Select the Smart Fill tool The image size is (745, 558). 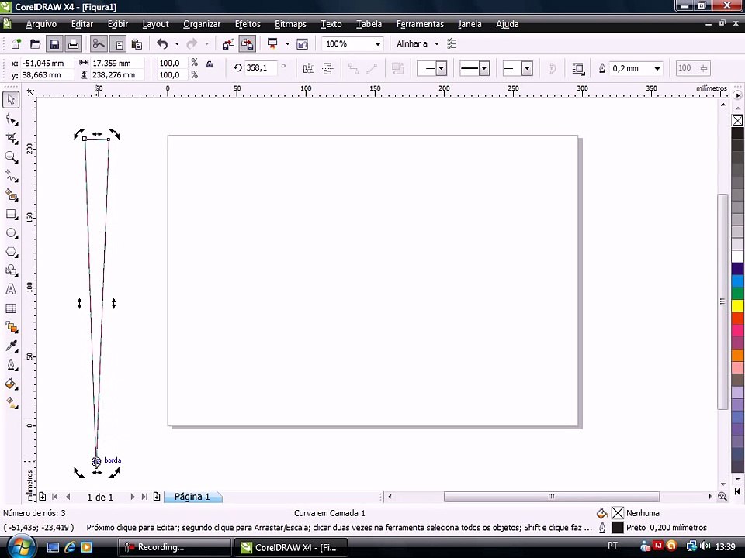11,195
